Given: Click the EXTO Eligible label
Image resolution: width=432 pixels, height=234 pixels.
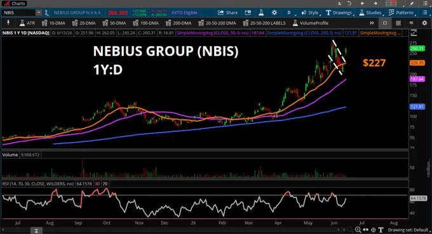Looking at the screenshot, I should coord(184,13).
